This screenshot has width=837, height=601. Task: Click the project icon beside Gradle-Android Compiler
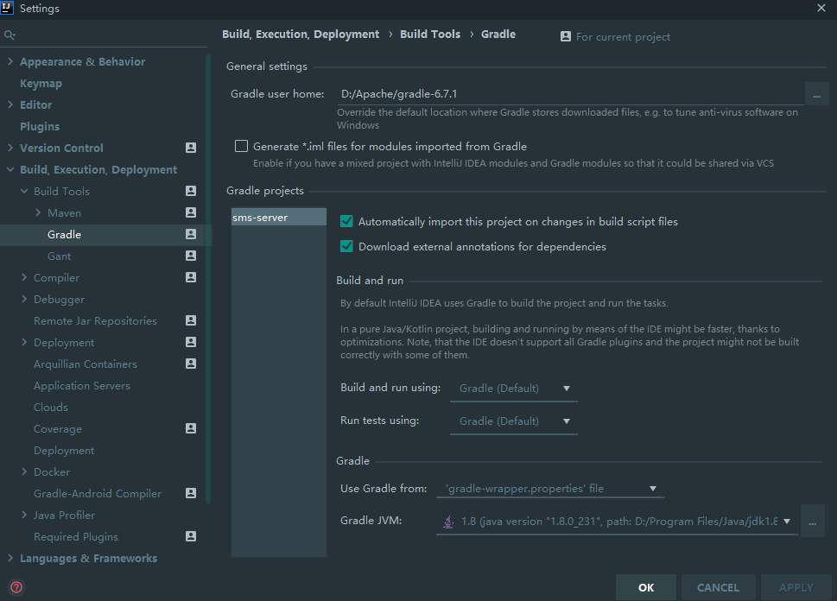tap(191, 493)
